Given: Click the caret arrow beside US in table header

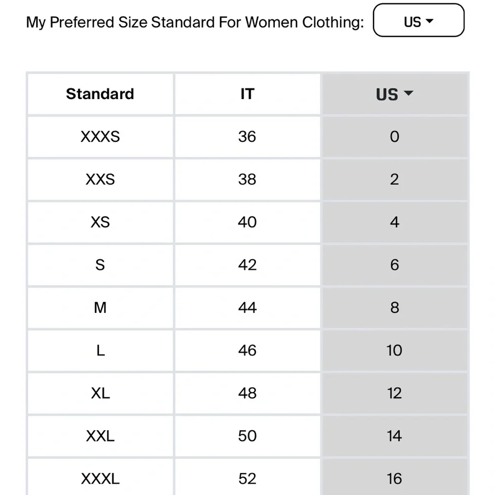Looking at the screenshot, I should click(408, 93).
